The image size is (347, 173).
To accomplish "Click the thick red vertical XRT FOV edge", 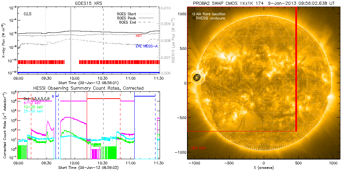I will [x=296, y=69].
